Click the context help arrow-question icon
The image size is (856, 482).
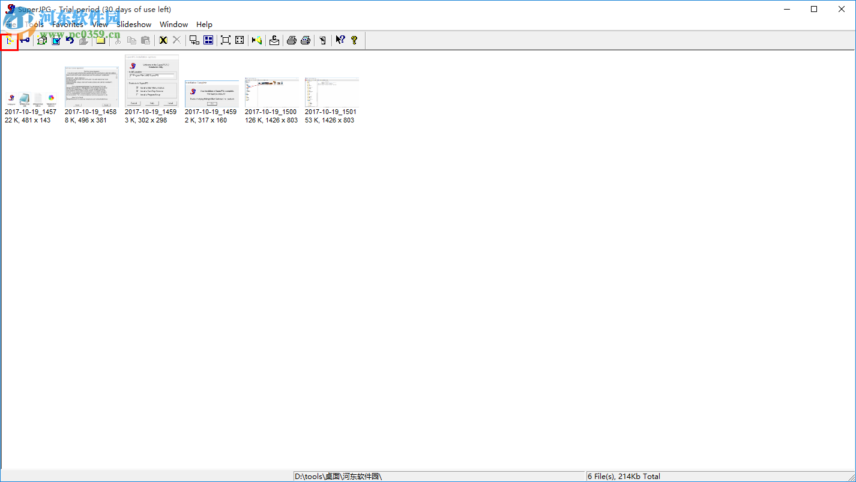[x=340, y=40]
